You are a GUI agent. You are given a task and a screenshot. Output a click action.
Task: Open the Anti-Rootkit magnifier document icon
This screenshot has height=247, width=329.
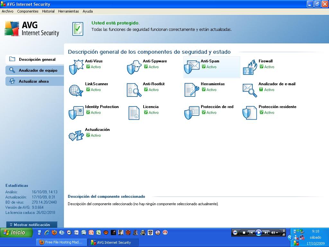click(134, 90)
